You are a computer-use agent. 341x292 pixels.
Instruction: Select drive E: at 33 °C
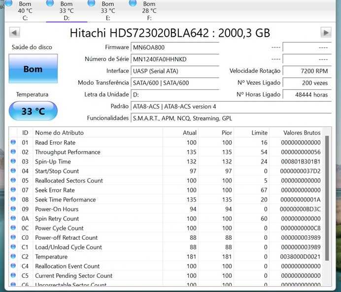coord(108,10)
